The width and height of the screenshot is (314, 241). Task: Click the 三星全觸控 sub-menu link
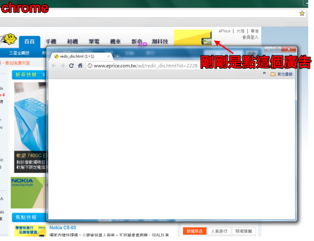19,53
